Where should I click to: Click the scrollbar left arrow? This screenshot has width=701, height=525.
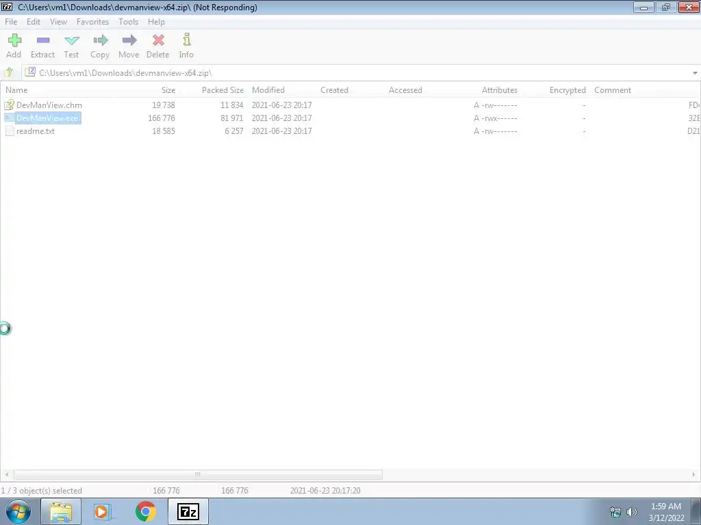[7, 474]
